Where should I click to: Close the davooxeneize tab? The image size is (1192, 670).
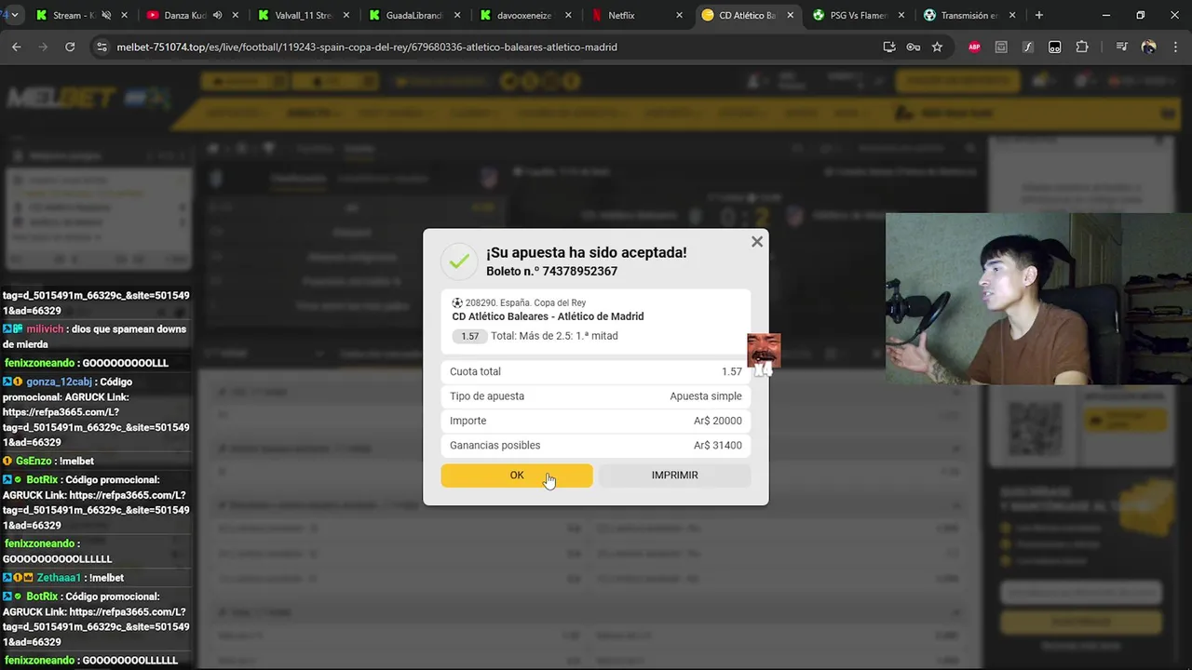click(x=568, y=15)
